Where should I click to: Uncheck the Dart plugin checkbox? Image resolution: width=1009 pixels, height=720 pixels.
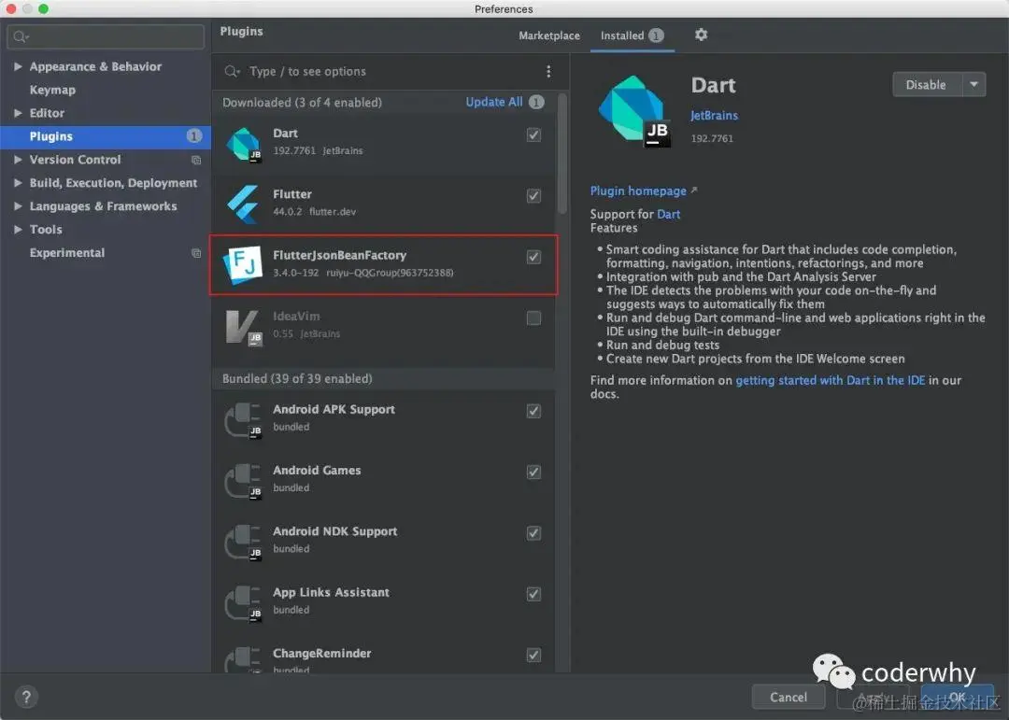click(533, 134)
